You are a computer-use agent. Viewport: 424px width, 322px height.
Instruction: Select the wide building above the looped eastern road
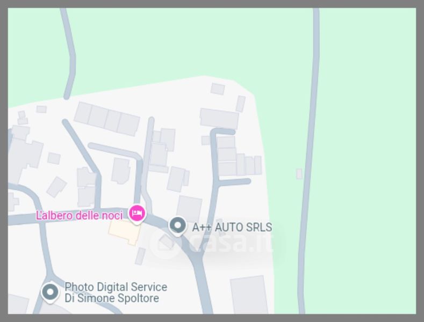219,119
